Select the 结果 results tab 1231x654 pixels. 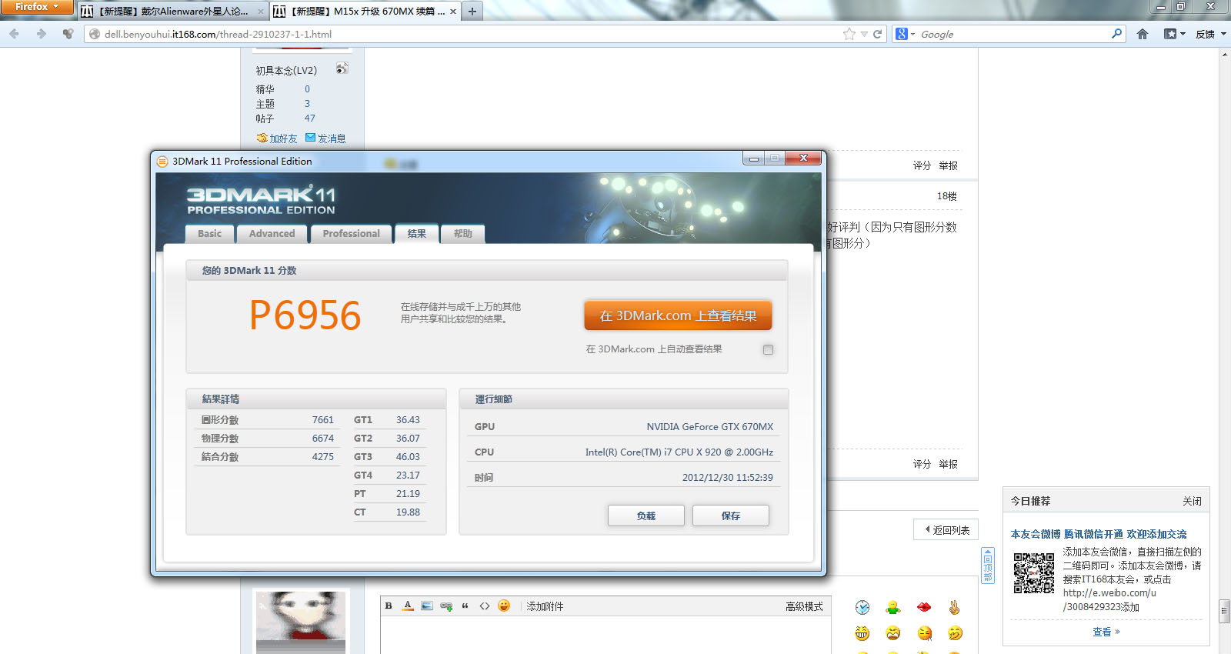click(416, 234)
